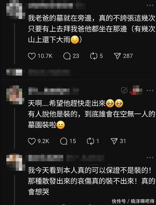
Task: Open replies on the 15-reply comment
Action: [64, 141]
